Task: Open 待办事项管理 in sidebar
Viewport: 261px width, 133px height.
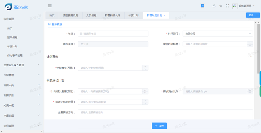Action: tap(15, 56)
